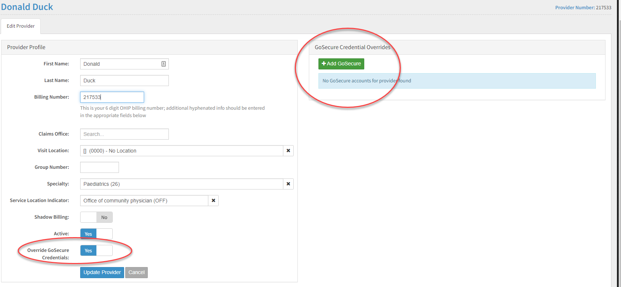The image size is (621, 287).
Task: Click into the Billing Number field
Action: pyautogui.click(x=112, y=97)
